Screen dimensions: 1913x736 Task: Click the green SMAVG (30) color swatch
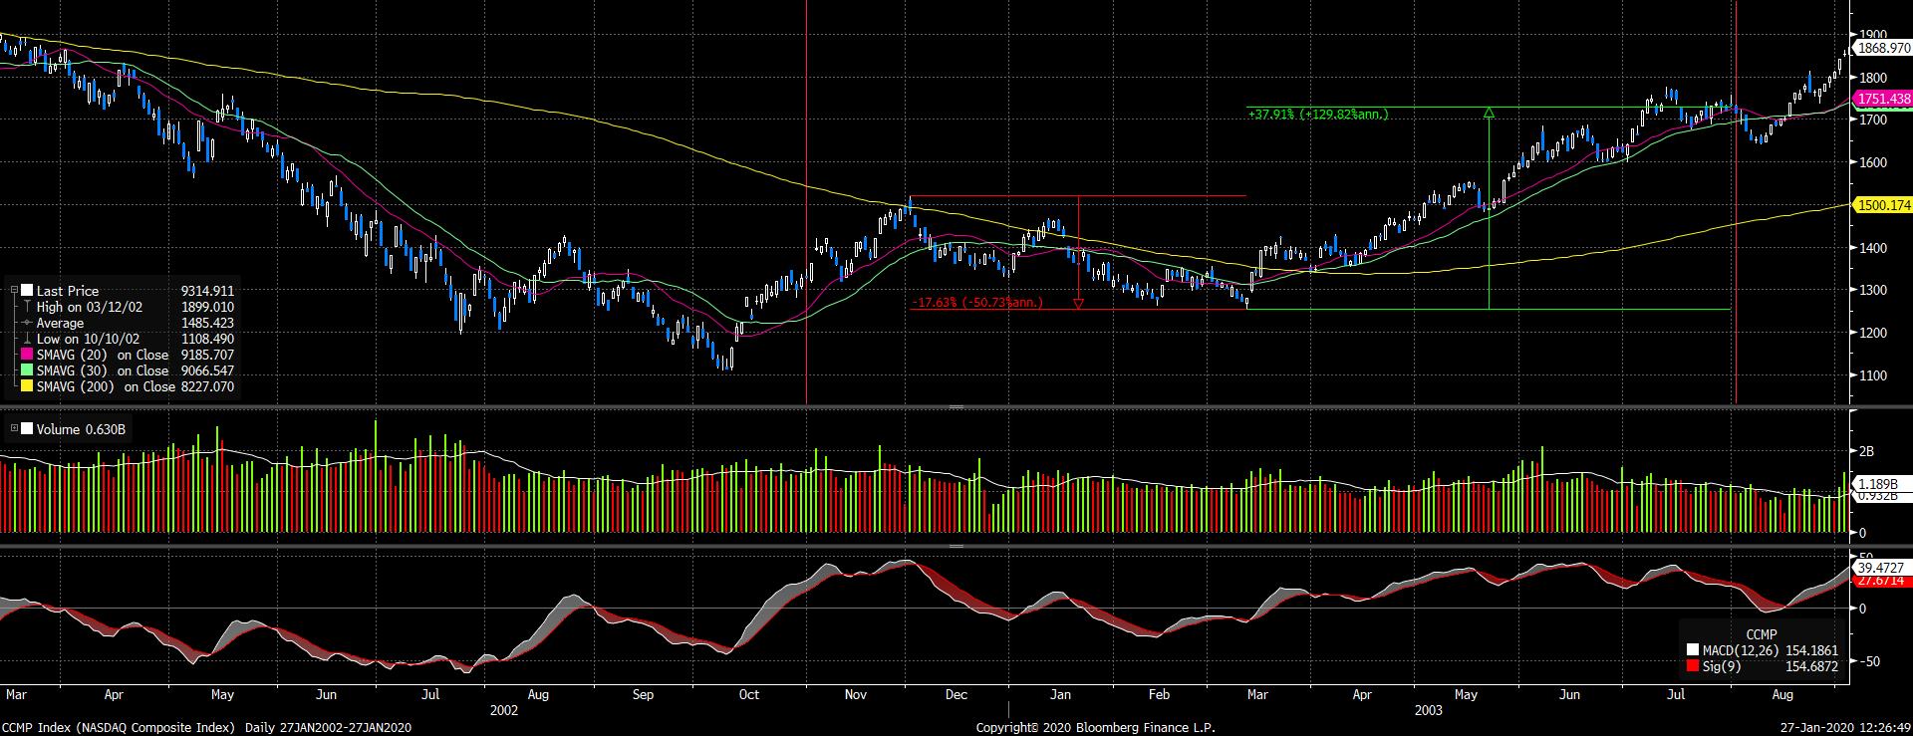[27, 370]
